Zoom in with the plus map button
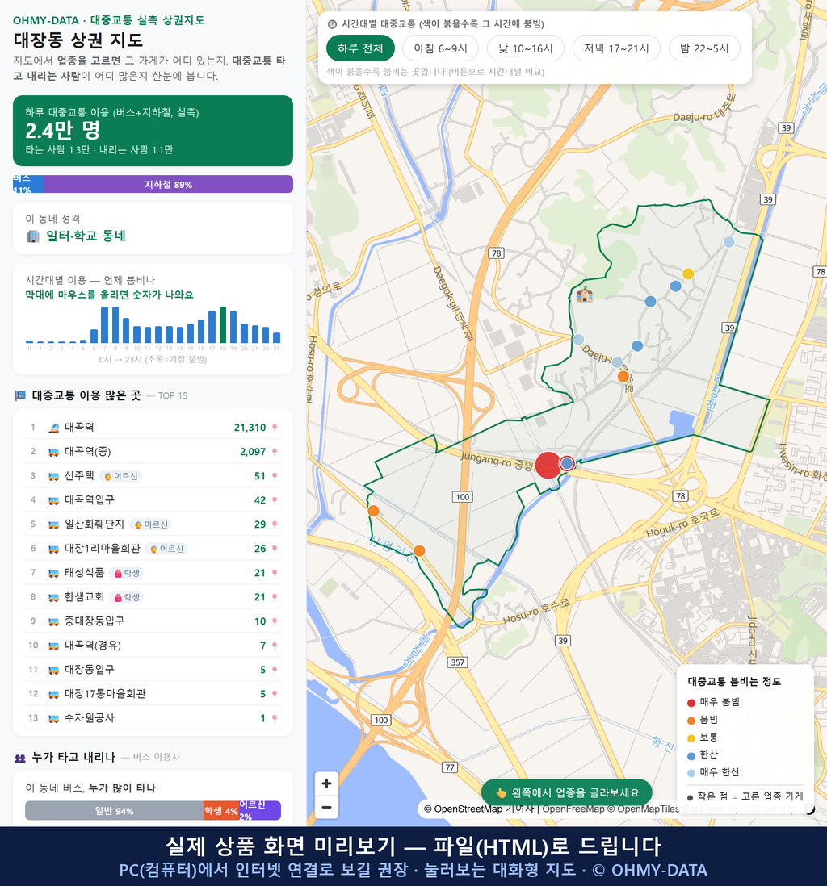Screen dimensions: 827x886 [x=326, y=784]
